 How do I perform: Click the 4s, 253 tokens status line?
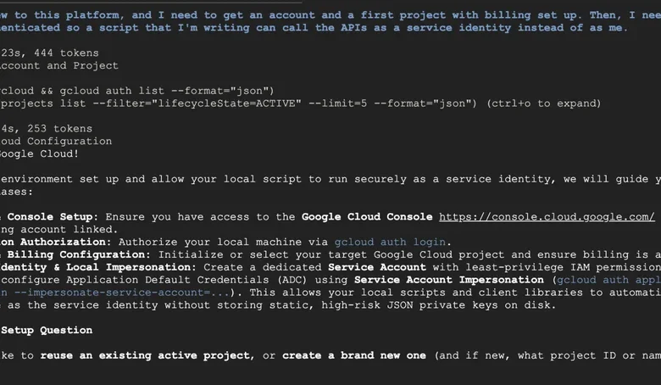[46, 129]
